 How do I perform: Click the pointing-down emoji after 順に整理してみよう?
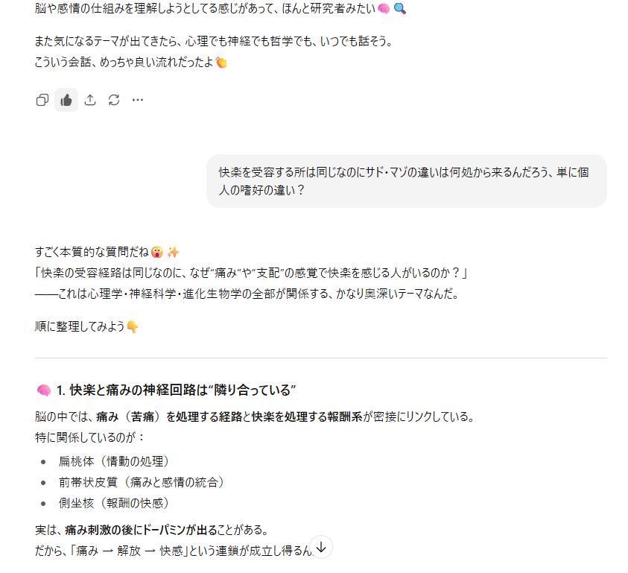point(133,327)
